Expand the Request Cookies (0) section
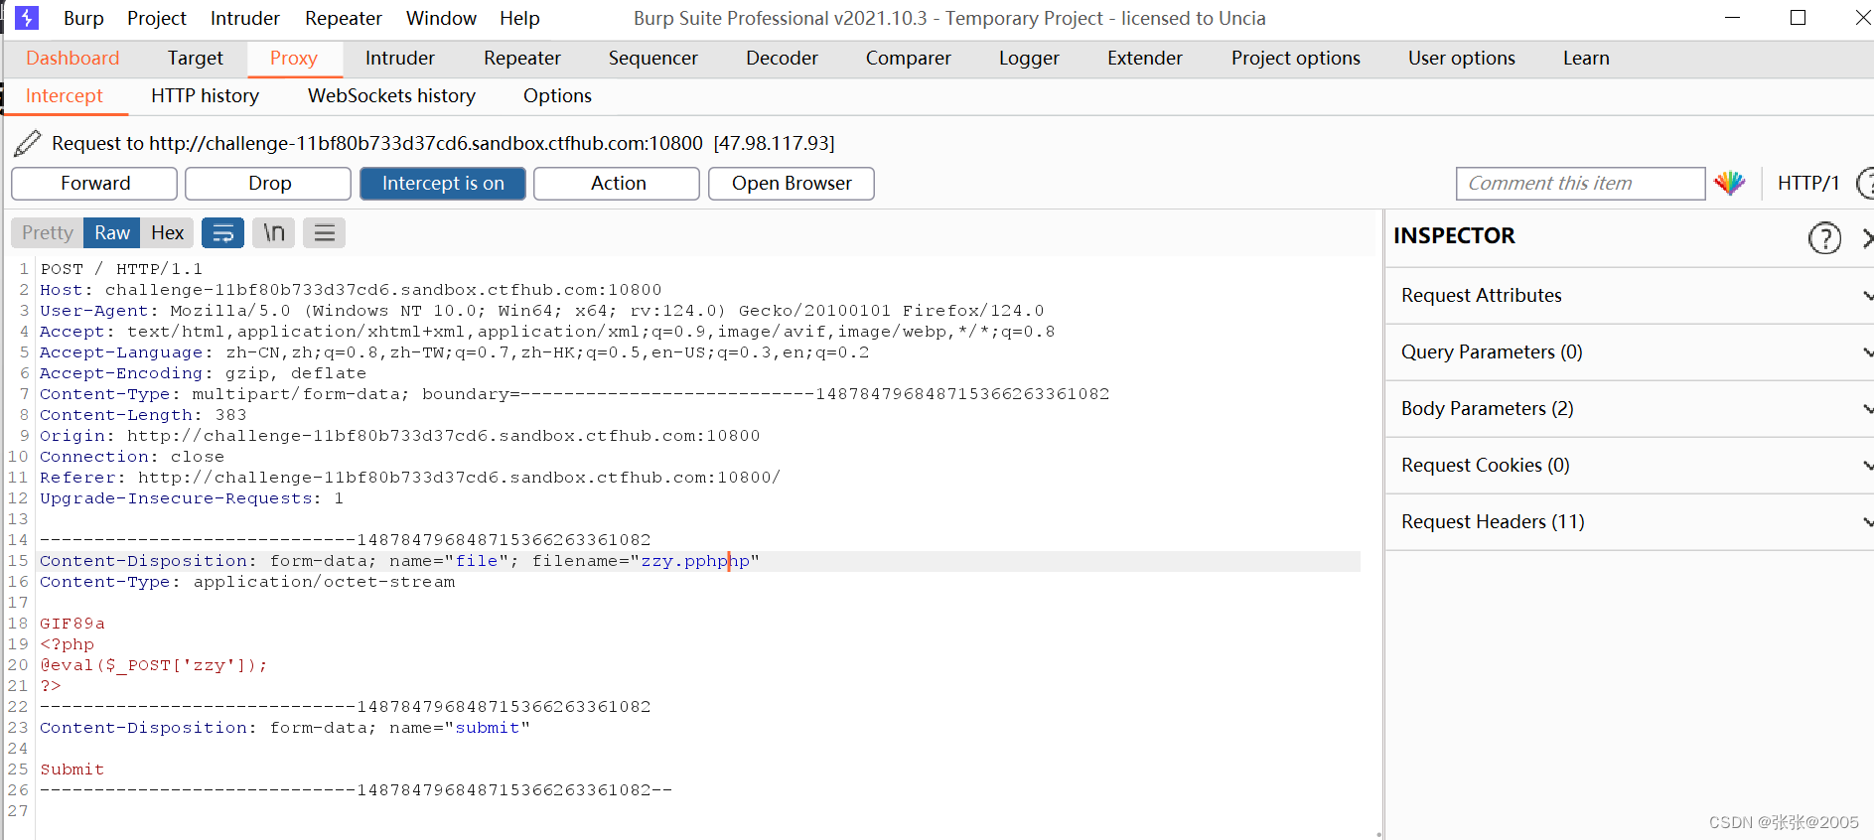This screenshot has width=1874, height=840. 1630,466
